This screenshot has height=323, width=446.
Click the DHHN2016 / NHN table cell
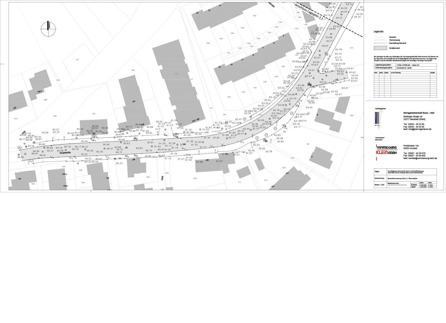(404, 68)
